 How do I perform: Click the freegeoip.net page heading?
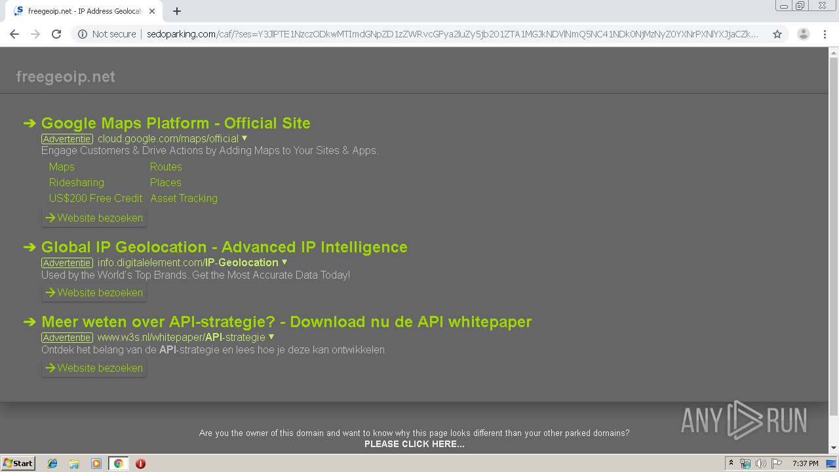tap(66, 77)
